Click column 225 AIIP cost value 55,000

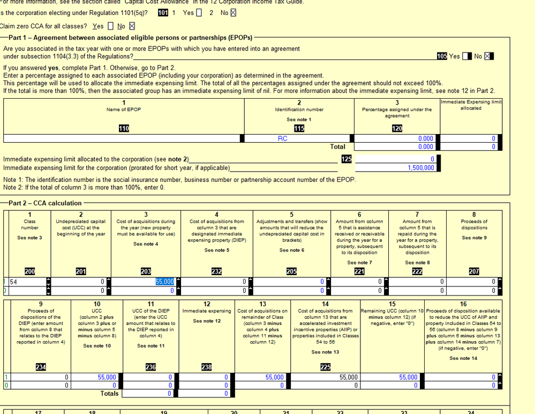[325, 377]
